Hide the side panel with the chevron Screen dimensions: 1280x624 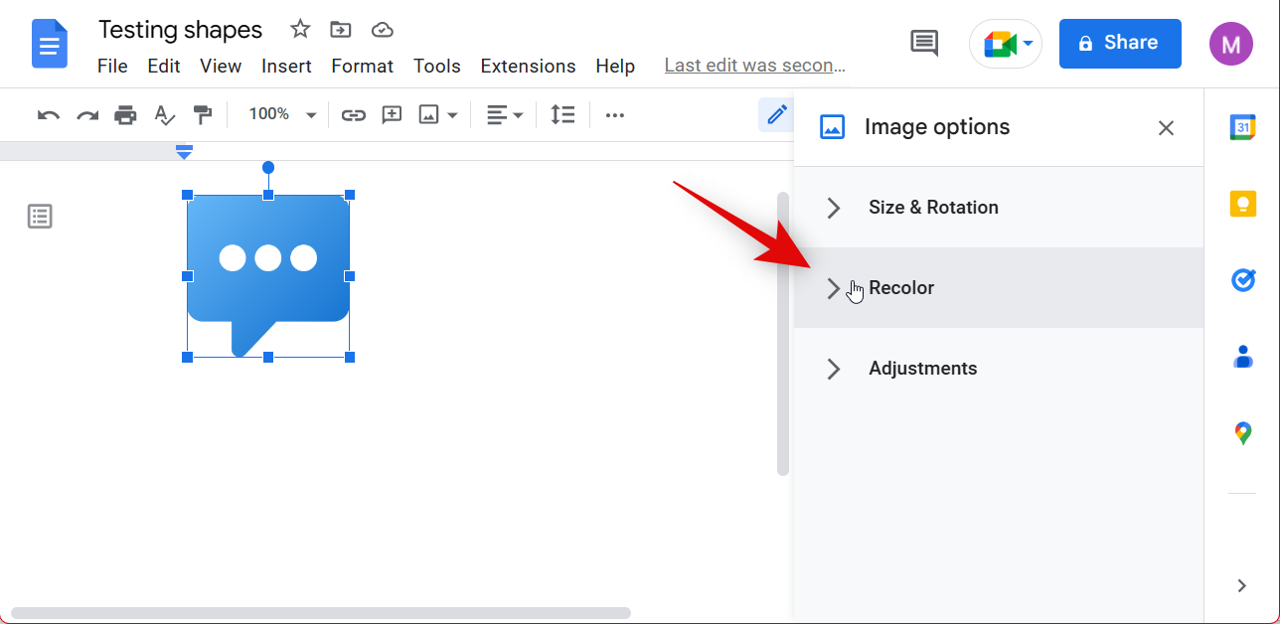click(1242, 585)
